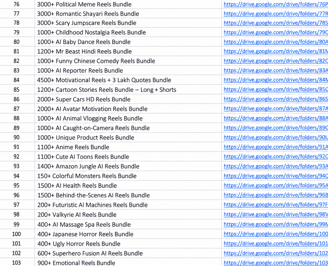Open Drive folder link for row 80

pos(276,42)
